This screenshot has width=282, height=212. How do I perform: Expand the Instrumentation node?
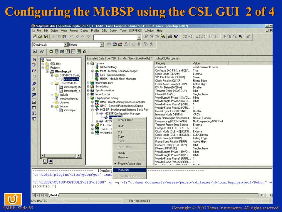coord(88,82)
